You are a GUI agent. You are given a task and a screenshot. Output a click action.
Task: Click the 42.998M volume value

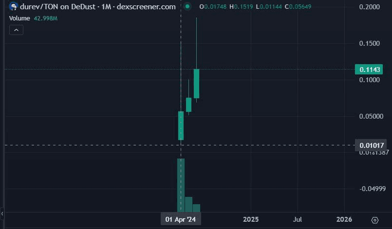(x=46, y=18)
